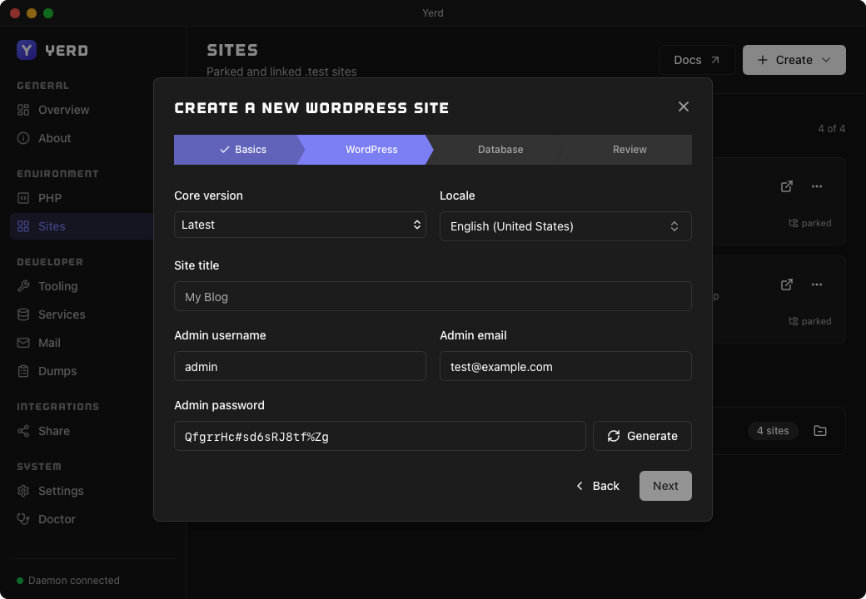
Task: Focus the Site title field
Action: pos(433,296)
